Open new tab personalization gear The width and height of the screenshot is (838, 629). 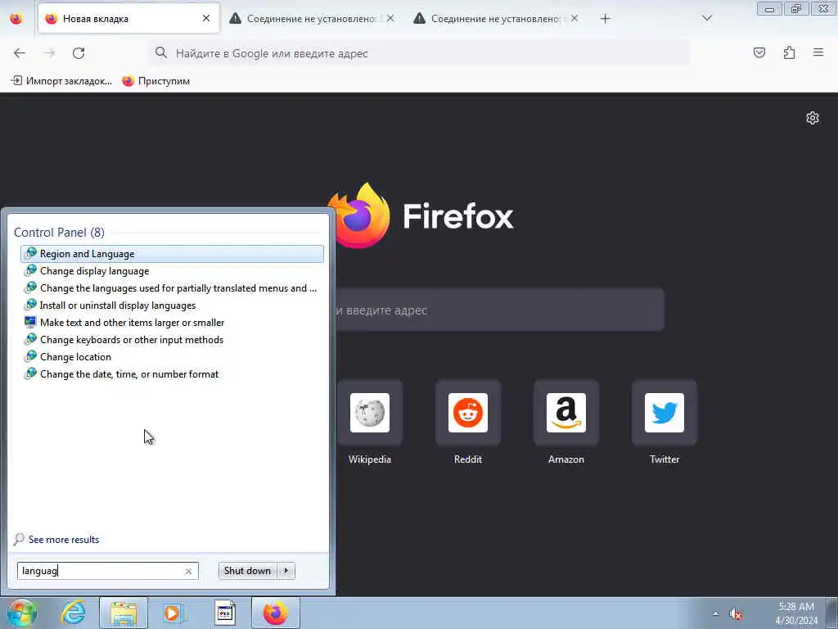[813, 118]
